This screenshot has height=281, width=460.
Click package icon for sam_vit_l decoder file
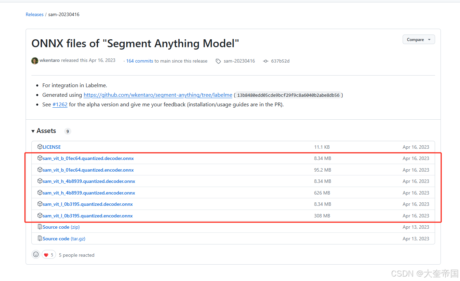[40, 204]
